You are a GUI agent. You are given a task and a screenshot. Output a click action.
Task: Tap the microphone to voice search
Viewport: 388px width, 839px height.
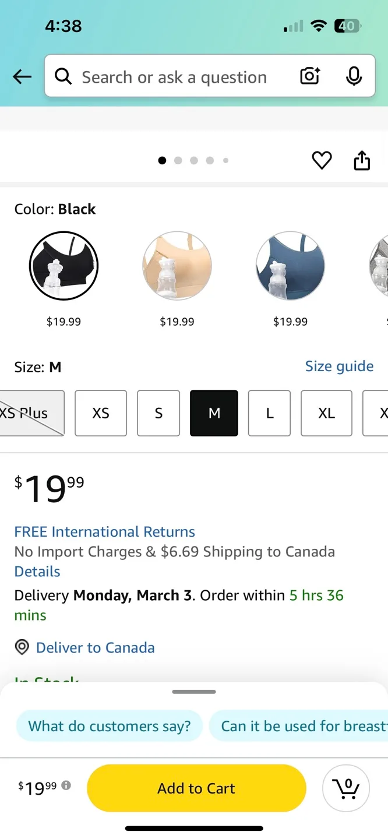coord(354,76)
